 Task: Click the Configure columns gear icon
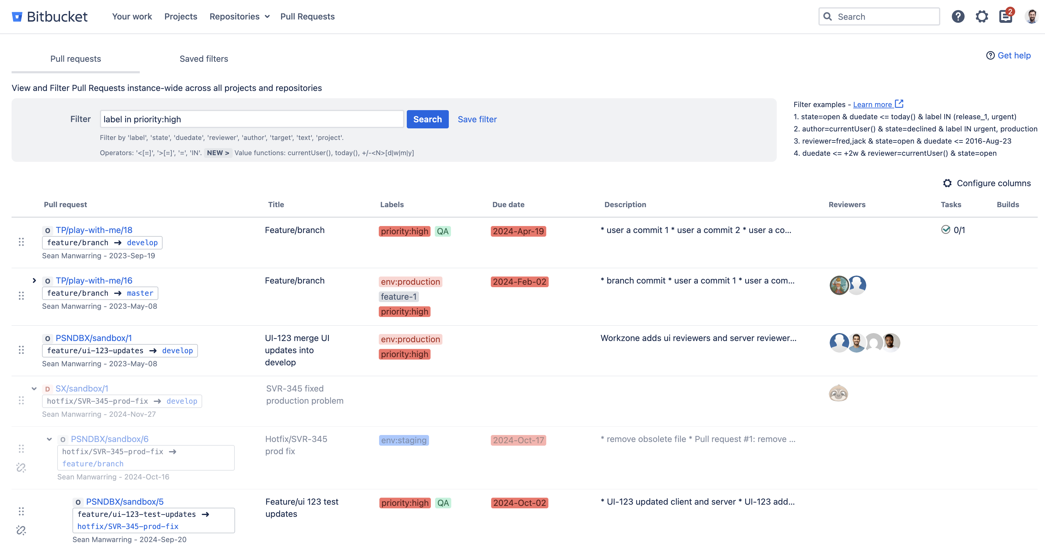(x=947, y=183)
